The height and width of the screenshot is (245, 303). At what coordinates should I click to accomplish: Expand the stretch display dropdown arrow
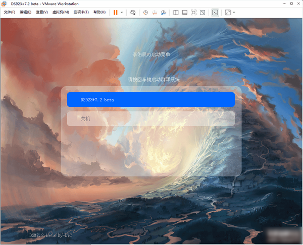point(234,13)
